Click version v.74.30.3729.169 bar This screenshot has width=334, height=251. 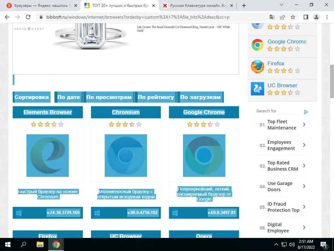click(x=48, y=212)
